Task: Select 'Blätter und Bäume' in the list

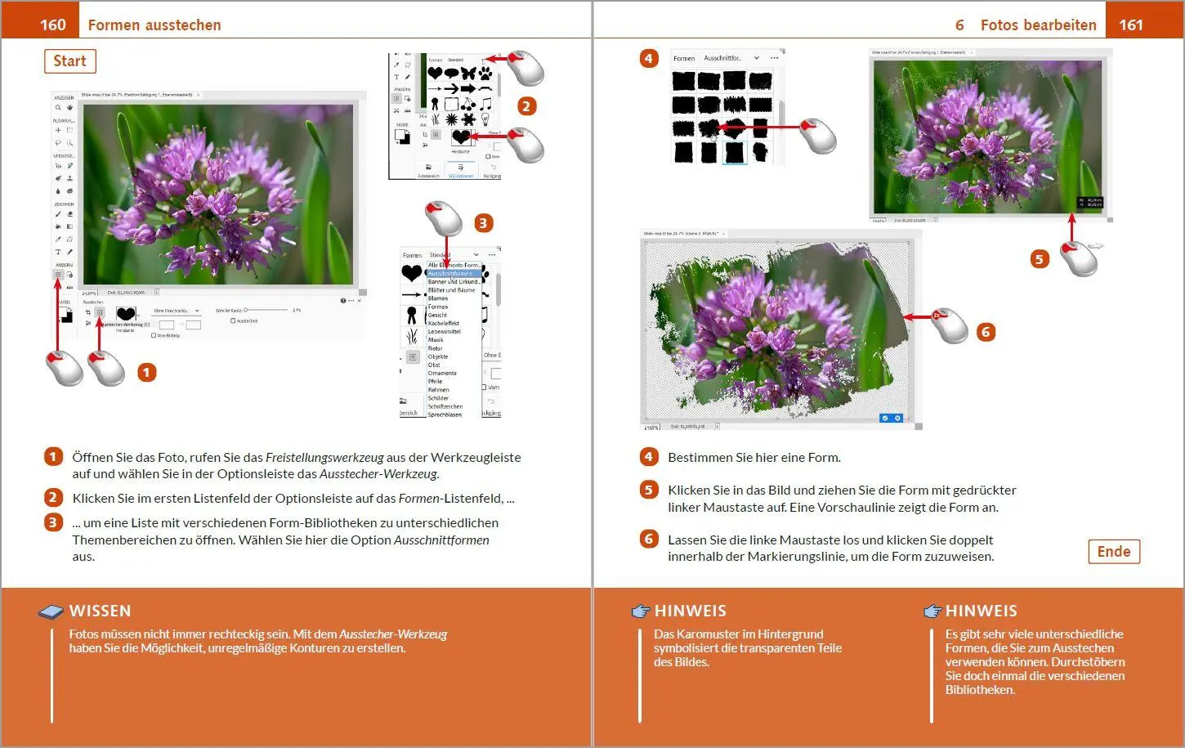Action: pyautogui.click(x=452, y=290)
